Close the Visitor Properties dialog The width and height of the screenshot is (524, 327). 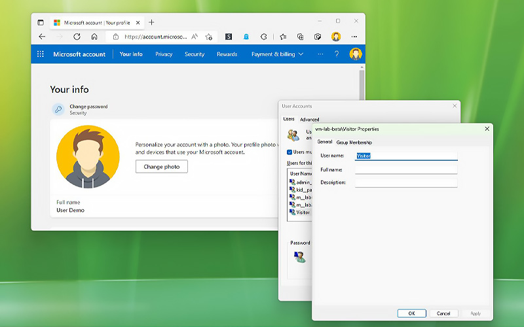tap(487, 129)
